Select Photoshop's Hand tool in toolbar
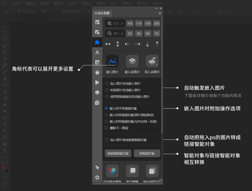Image resolution: width=252 pixels, height=191 pixels. (x=5, y=144)
